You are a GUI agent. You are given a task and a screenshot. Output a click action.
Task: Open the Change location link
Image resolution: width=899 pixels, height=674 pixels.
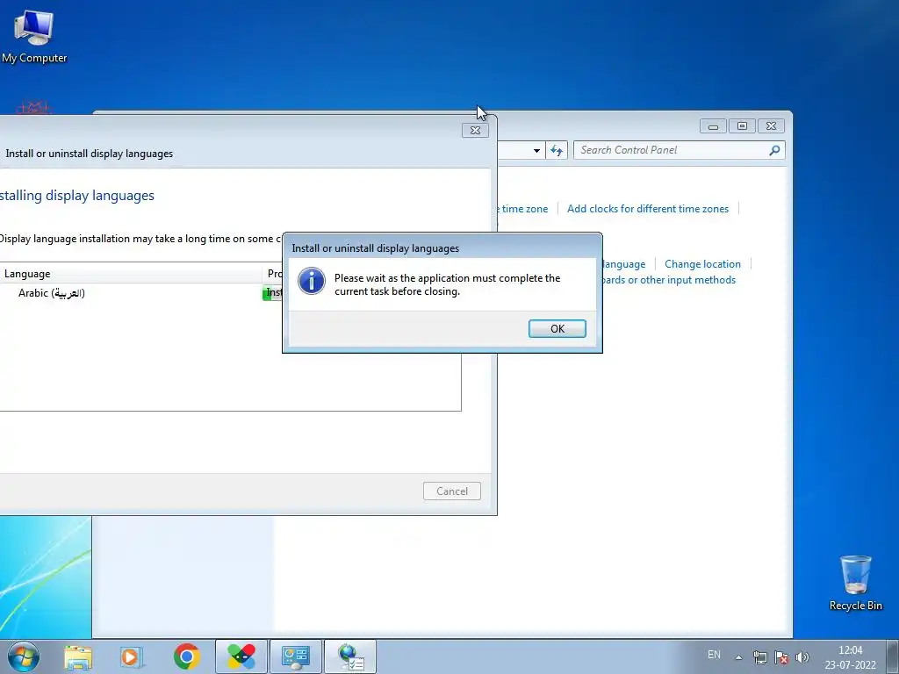click(702, 264)
